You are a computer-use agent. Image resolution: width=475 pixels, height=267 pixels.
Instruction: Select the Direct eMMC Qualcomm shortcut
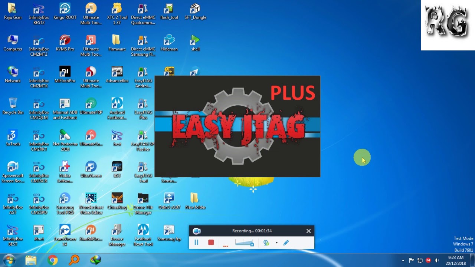point(143,14)
